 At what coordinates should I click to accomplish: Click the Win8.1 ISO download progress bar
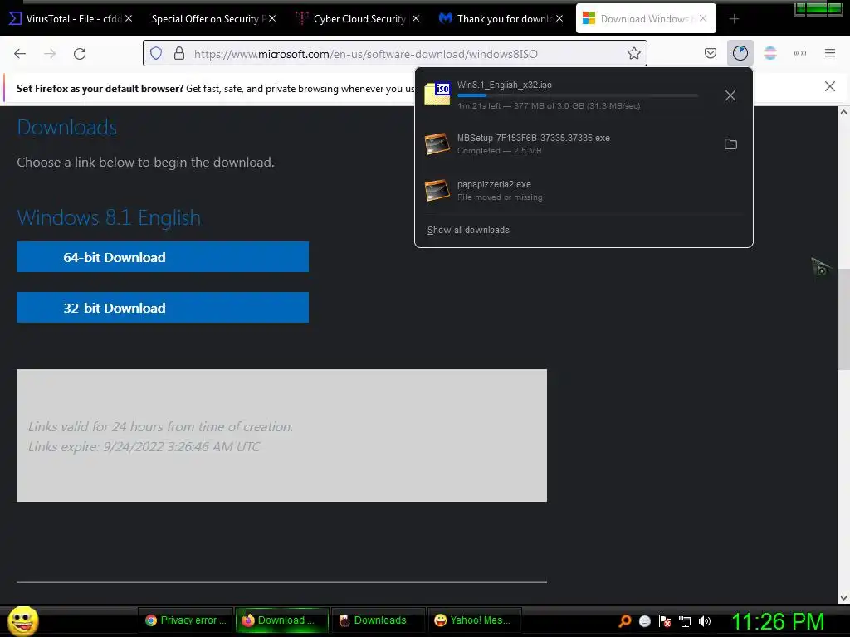coord(578,95)
